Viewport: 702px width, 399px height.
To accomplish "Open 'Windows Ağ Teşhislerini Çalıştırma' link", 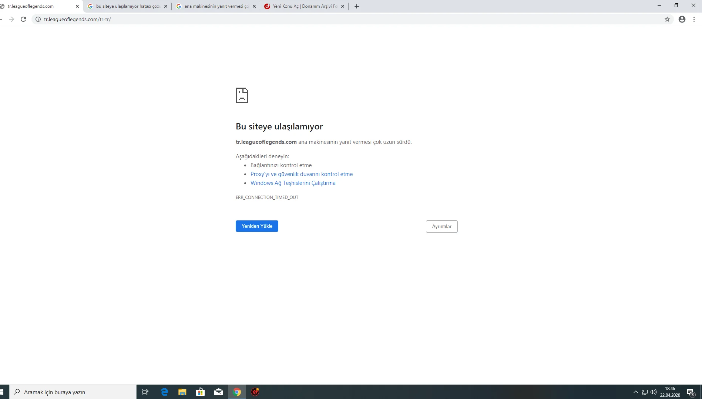I will click(293, 183).
